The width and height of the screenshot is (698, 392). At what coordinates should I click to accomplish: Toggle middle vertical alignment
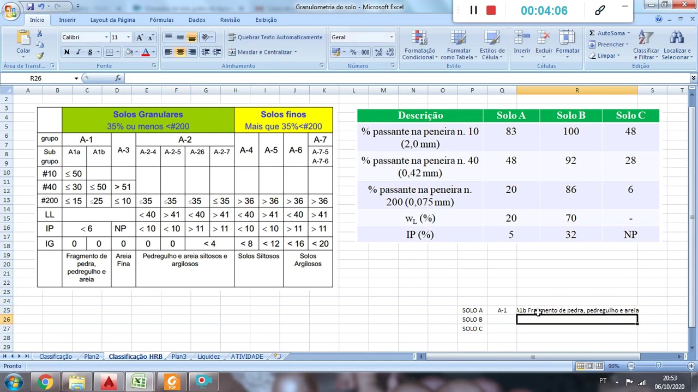tap(180, 37)
